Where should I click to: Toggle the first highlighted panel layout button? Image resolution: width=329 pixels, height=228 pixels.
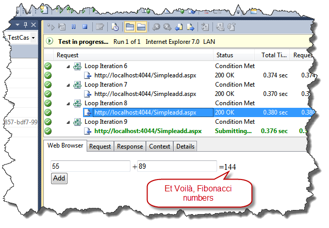click(x=129, y=27)
